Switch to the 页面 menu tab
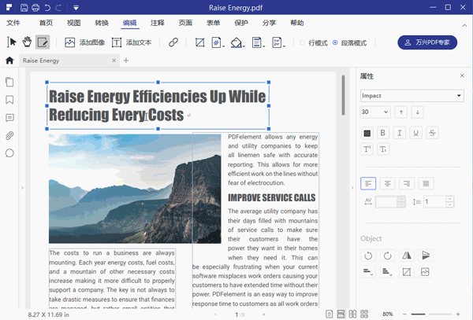Viewport: 473px width, 320px height. tap(185, 24)
